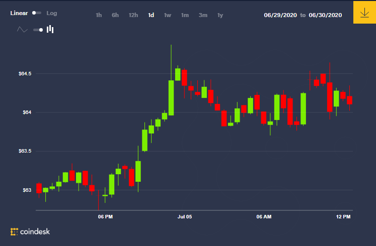
Task: Select the line chart icon
Action: (x=22, y=30)
